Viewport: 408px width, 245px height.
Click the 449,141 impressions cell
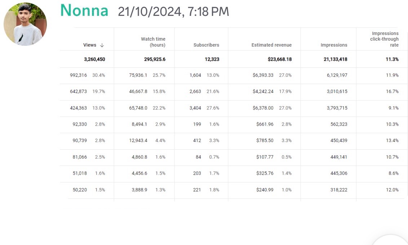(x=339, y=157)
